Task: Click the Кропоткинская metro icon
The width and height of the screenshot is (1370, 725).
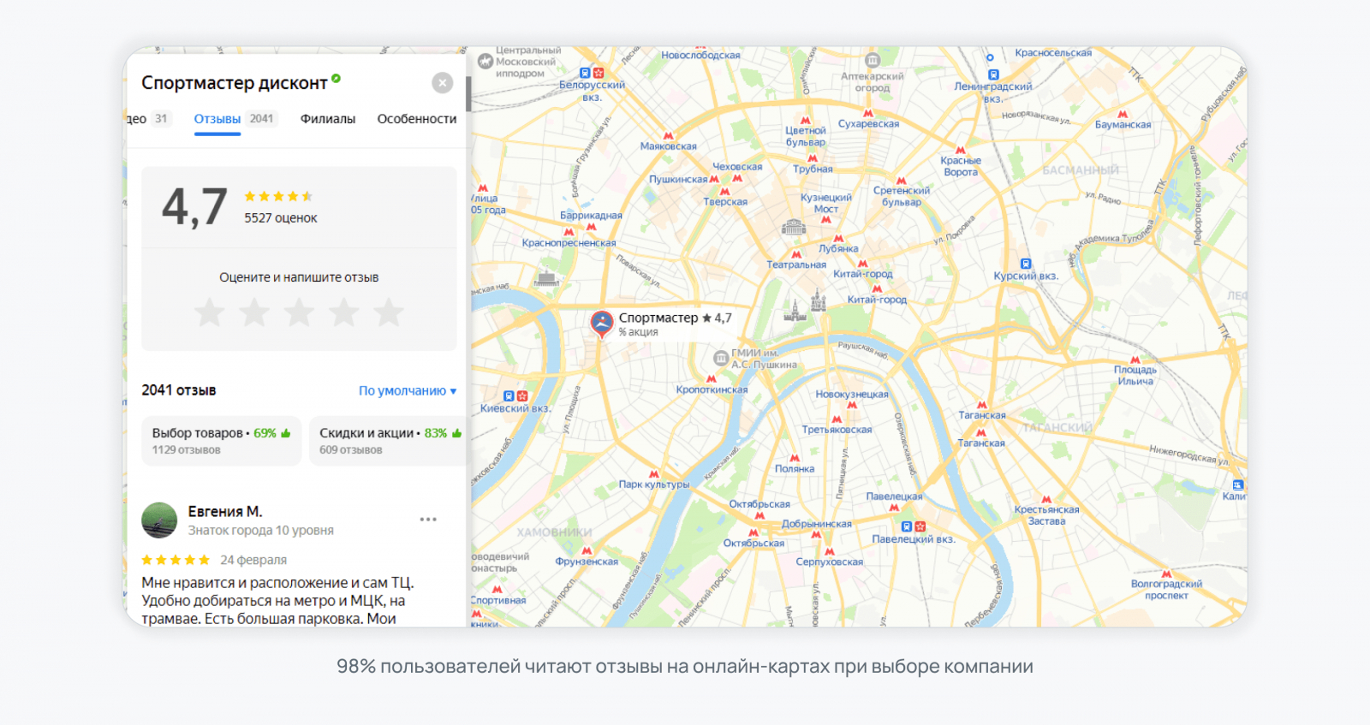Action: tap(712, 378)
